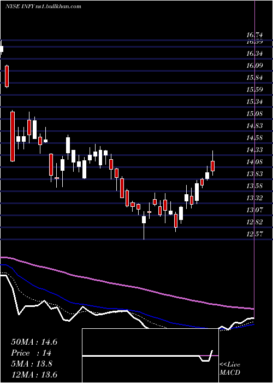Click the 14.83 price label
273x383 pixels.
(255, 125)
